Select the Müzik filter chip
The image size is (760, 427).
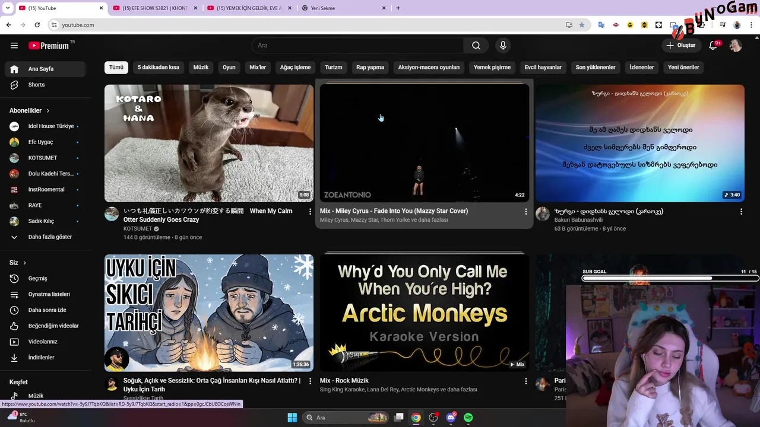pyautogui.click(x=201, y=68)
